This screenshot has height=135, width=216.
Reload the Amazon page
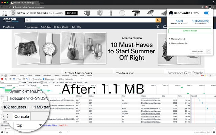click(x=9, y=7)
